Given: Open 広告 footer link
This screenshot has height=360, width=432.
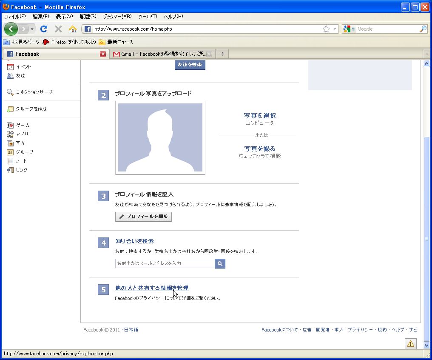Looking at the screenshot, I should 307,330.
